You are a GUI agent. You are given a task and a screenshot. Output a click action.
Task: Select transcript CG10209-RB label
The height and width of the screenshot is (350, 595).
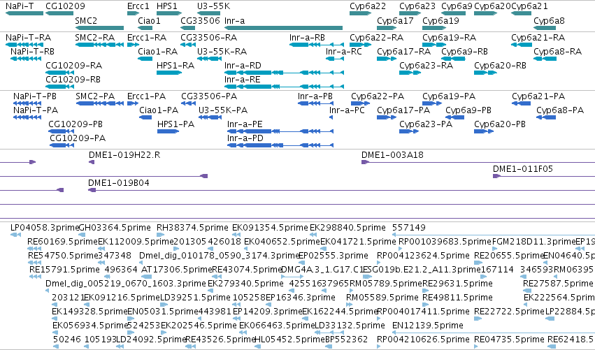73,79
